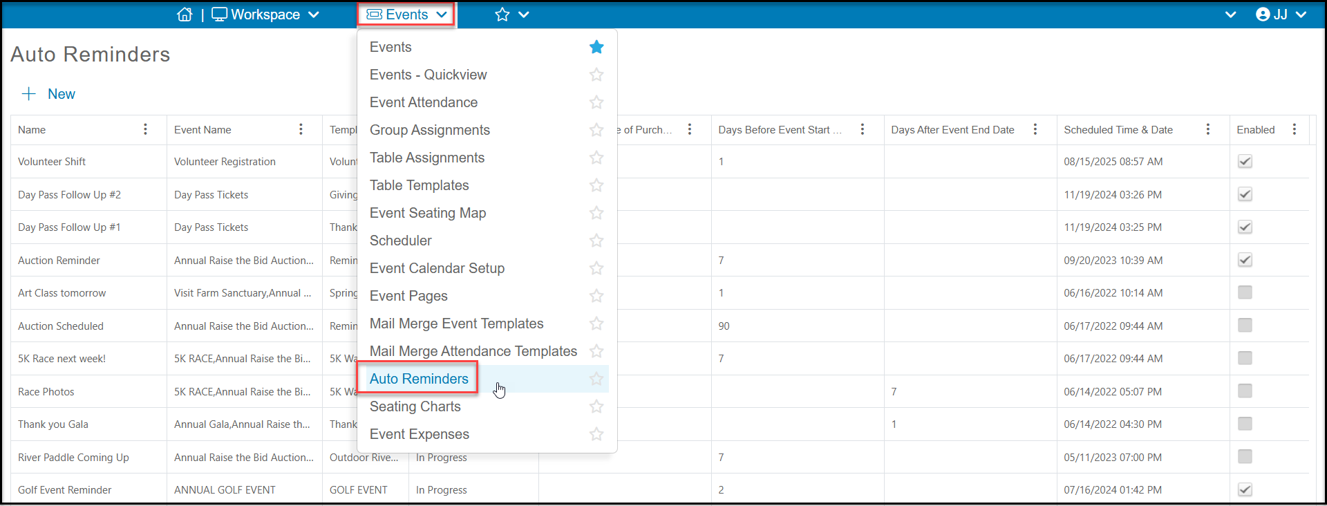1327x506 pixels.
Task: Toggle Enabled checkbox for Golf Event Reminder
Action: (x=1245, y=489)
